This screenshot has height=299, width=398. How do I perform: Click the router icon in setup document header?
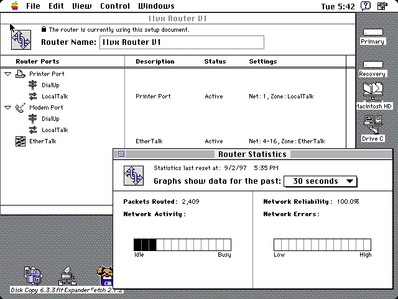coord(21,40)
